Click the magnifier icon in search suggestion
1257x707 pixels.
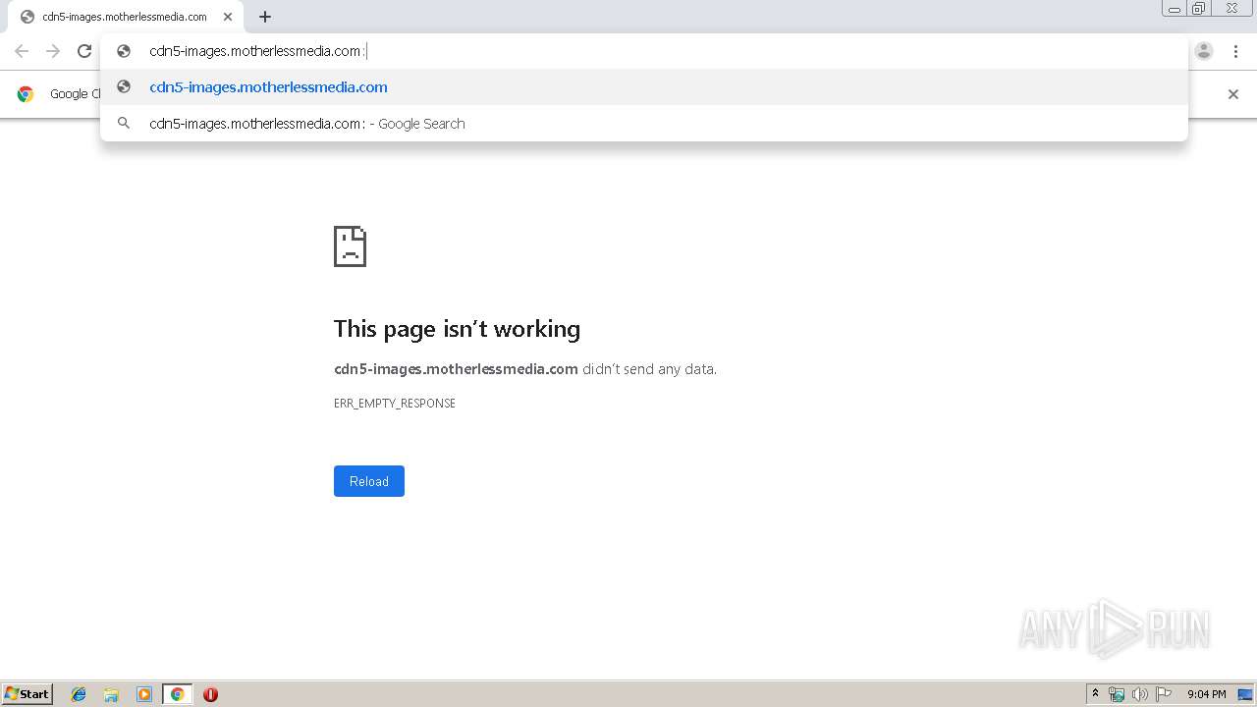pyautogui.click(x=124, y=124)
